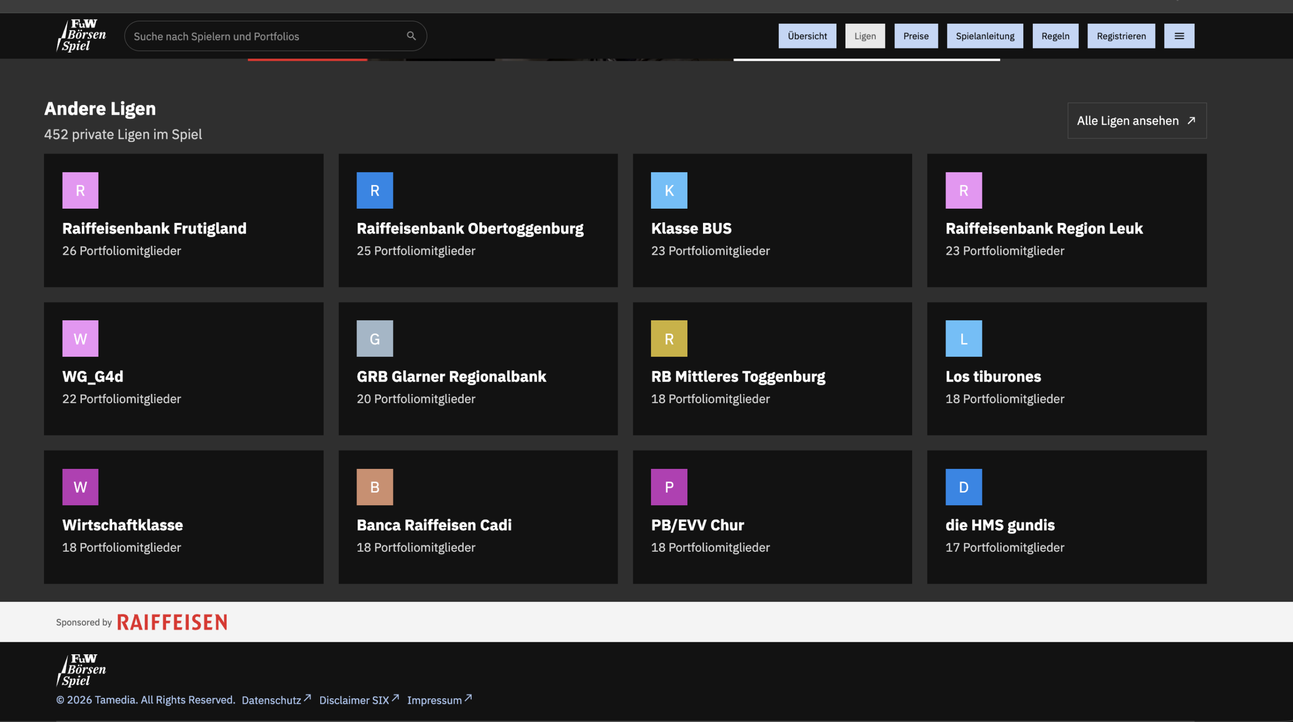
Task: Click the search magnifier icon
Action: click(x=411, y=36)
